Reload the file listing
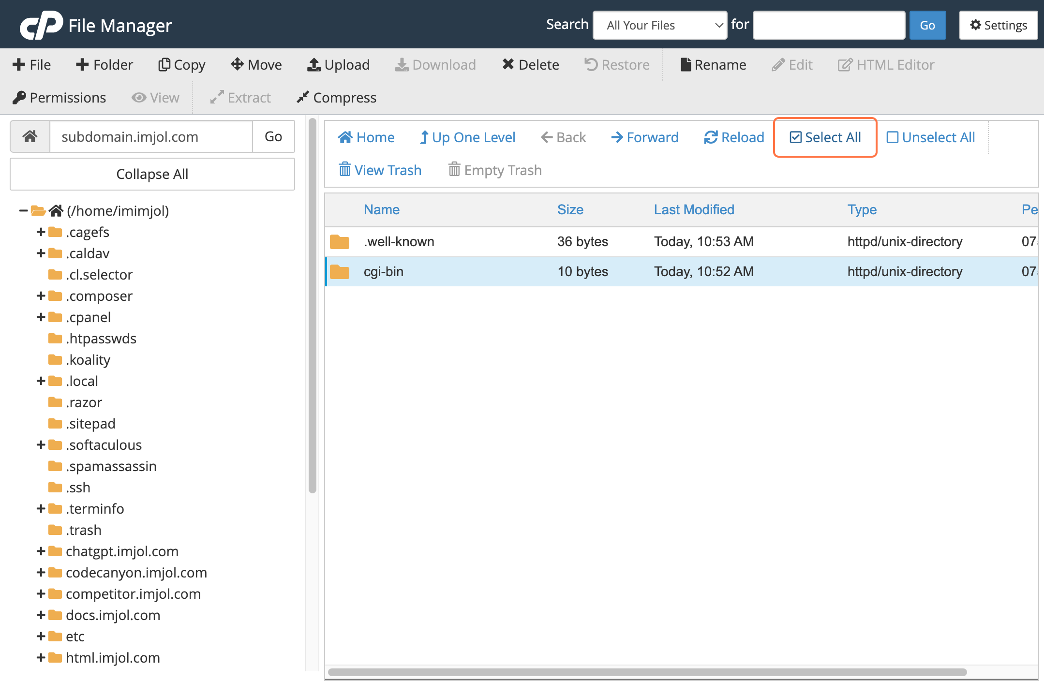Screen dimensions: 1044x681 tap(734, 137)
